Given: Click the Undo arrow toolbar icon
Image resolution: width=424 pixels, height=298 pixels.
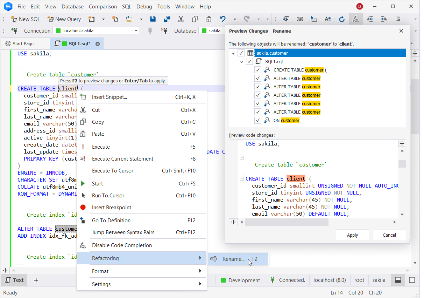Looking at the screenshot, I should click(x=222, y=19).
